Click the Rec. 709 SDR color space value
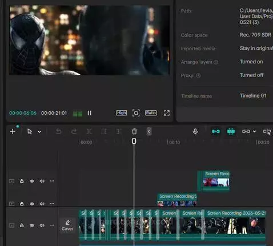 255,35
